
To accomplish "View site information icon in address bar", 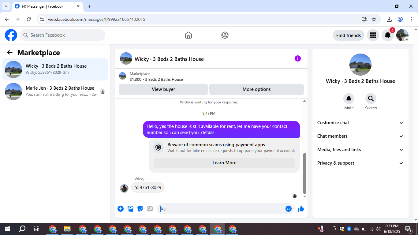I will coord(42,19).
